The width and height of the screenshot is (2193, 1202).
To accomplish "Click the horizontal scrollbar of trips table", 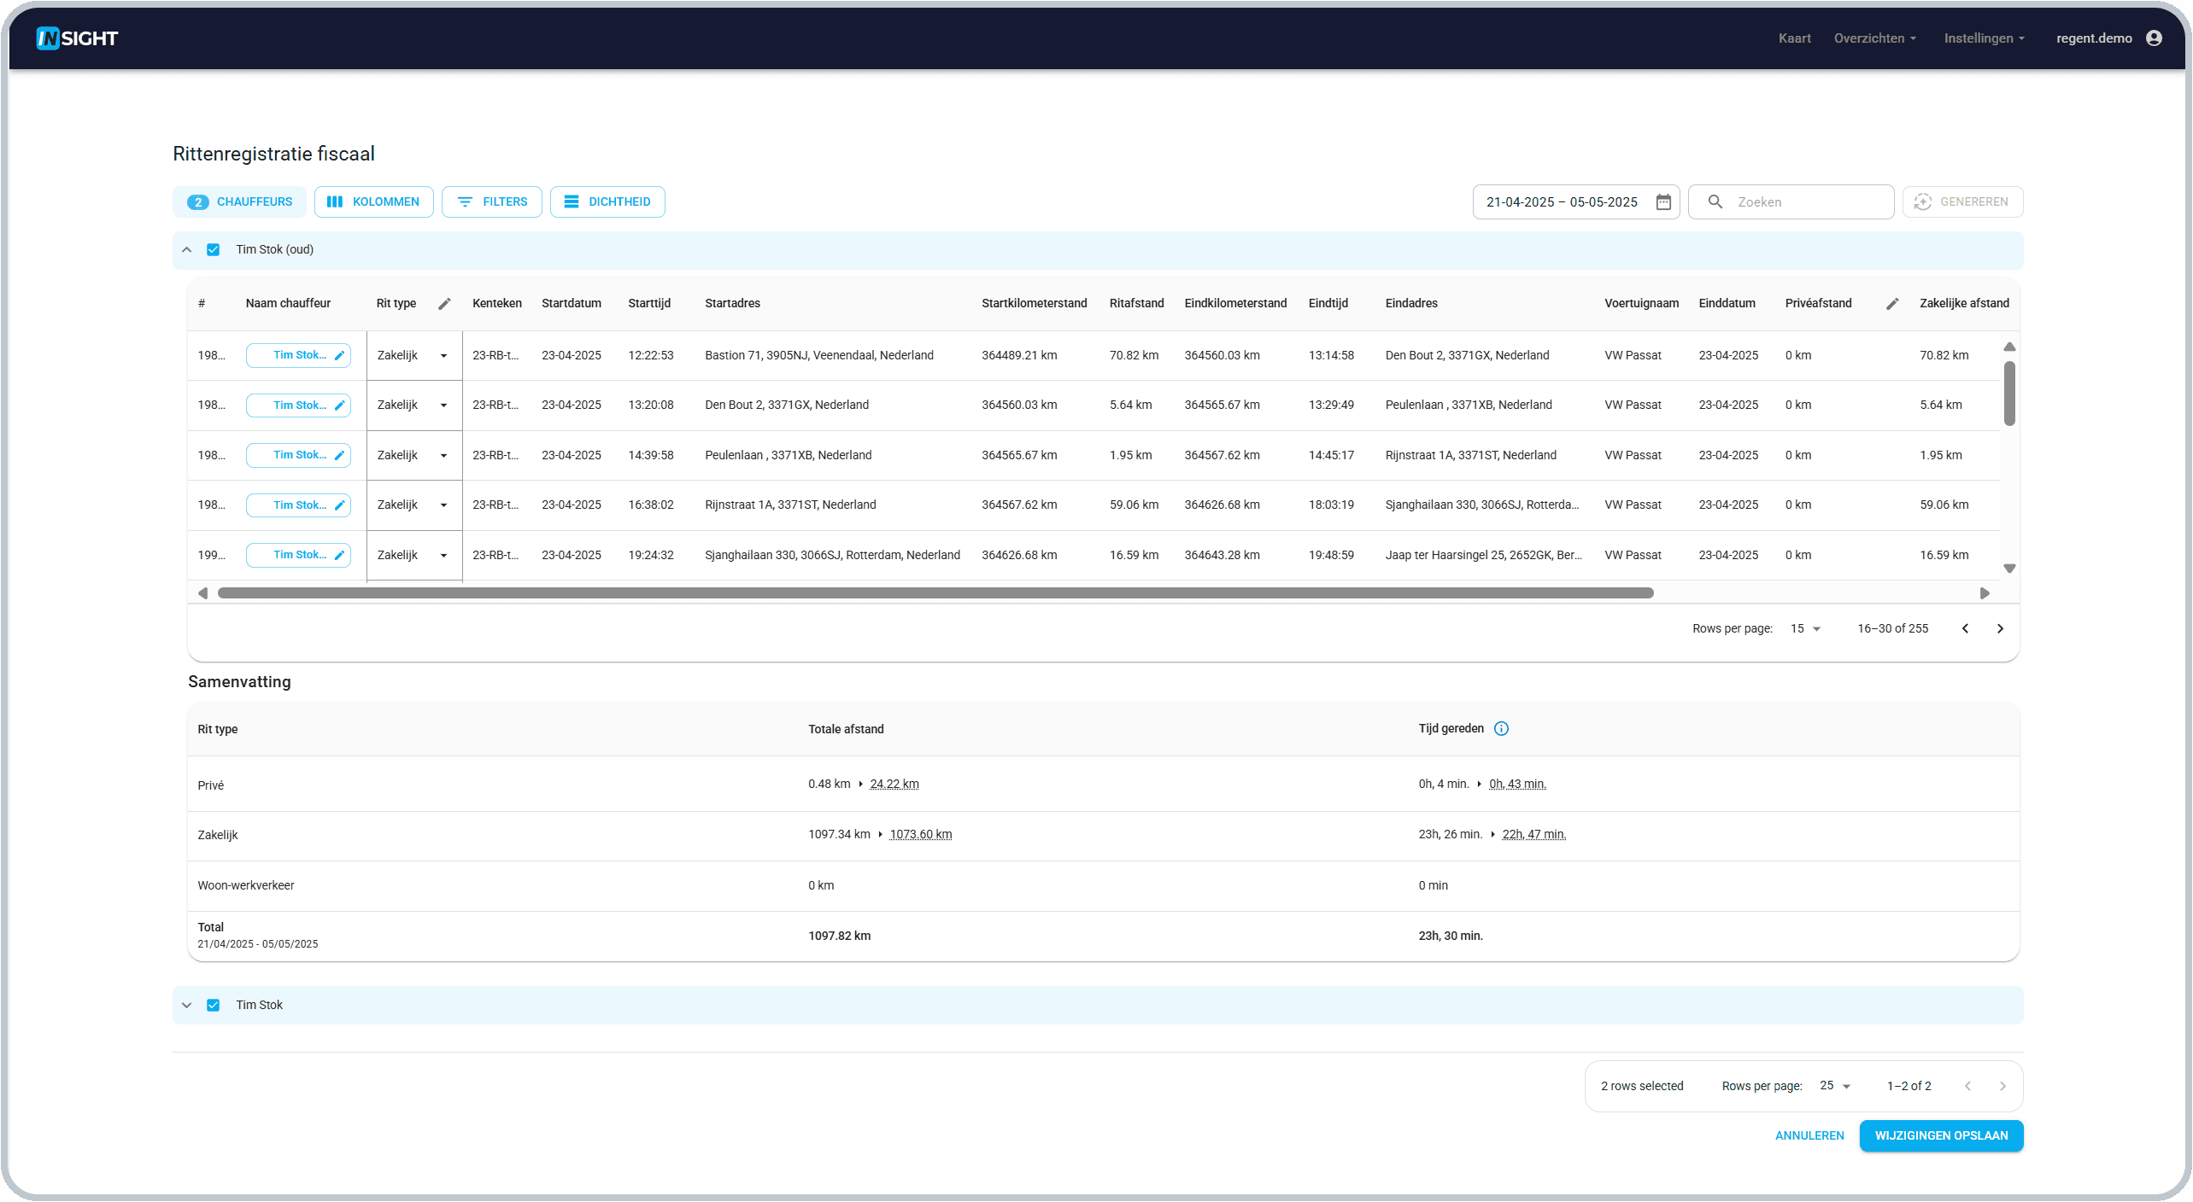I will 935,593.
